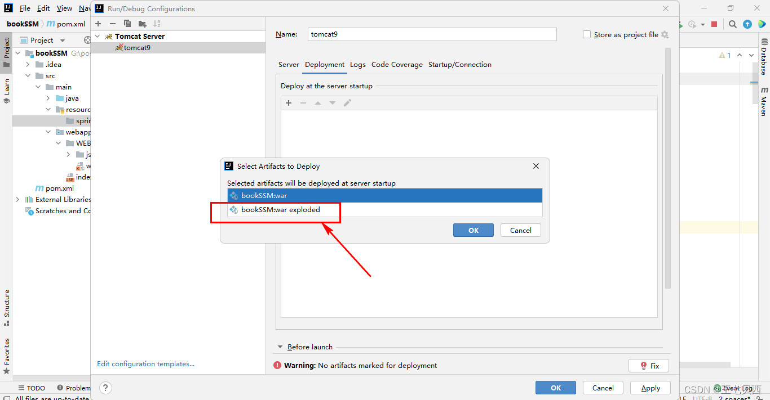This screenshot has height=400, width=770.
Task: Remove configuration with minus icon in dialog toolbar
Action: [113, 24]
